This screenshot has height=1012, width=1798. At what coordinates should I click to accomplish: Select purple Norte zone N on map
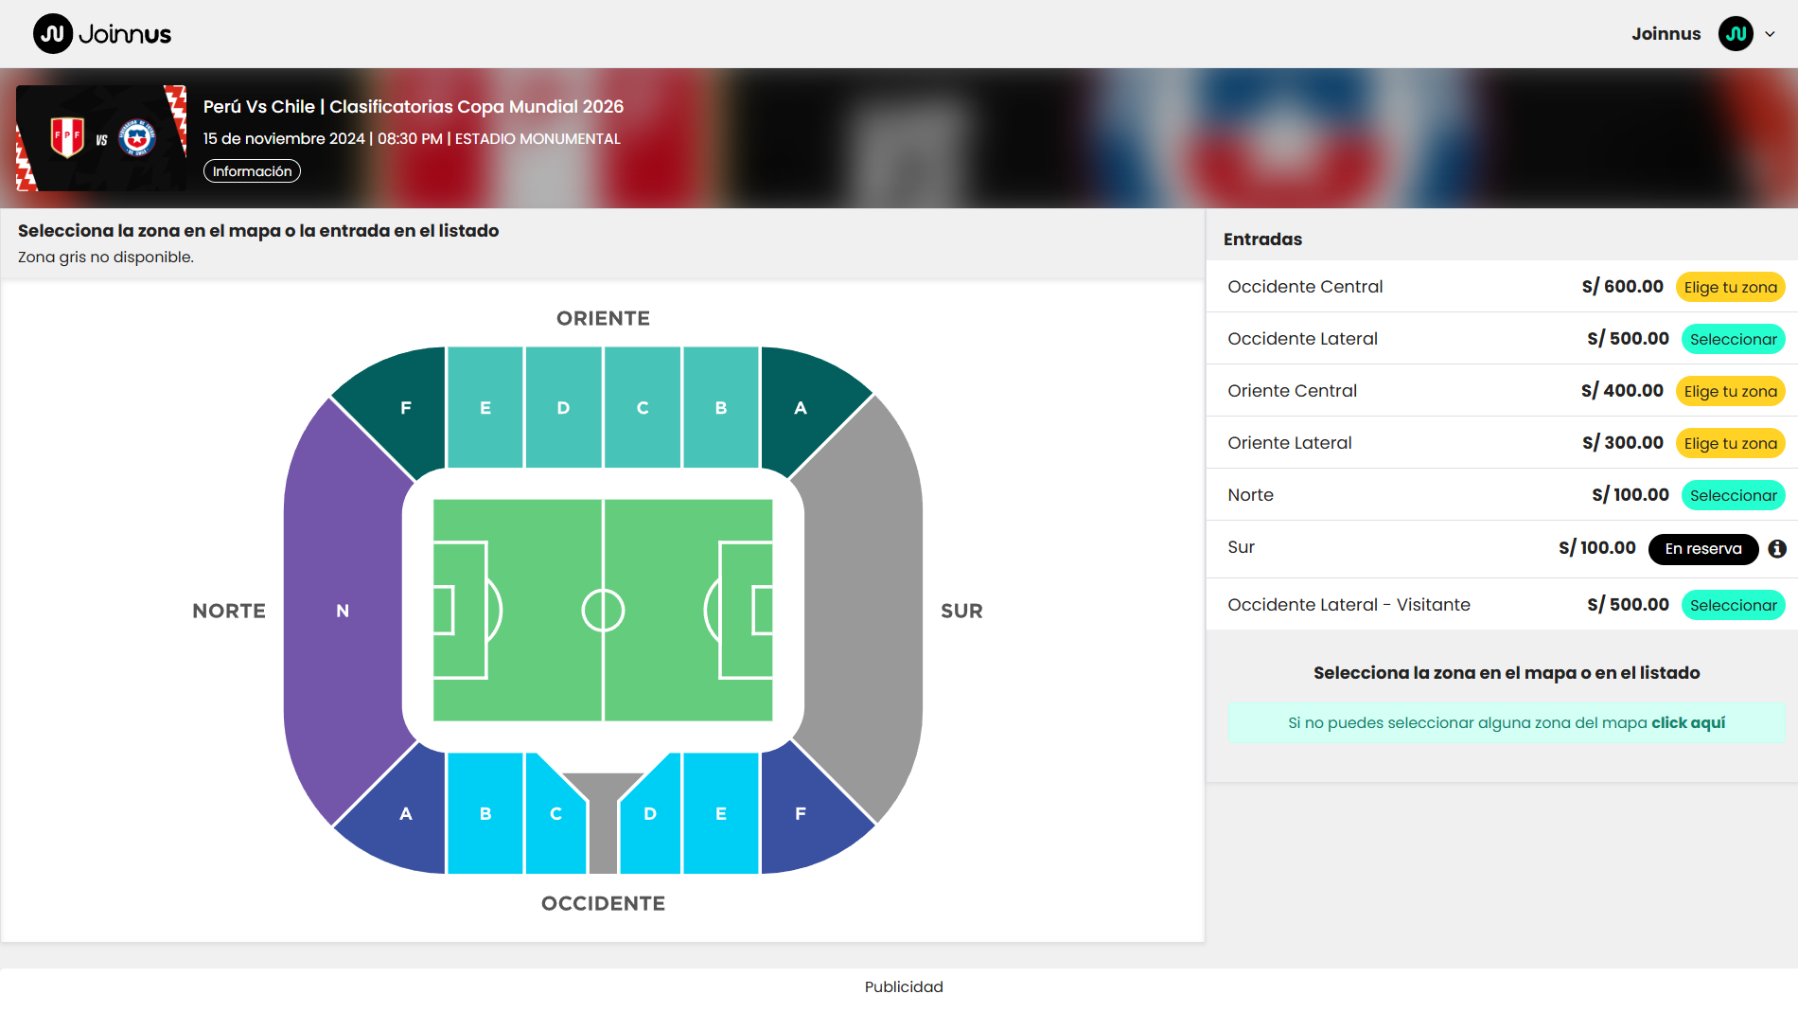pos(343,611)
